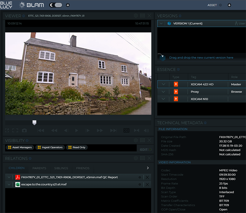Viewport: 246px width, 213px height.
Task: Open the Siblings tab in Relations
Action: [61, 168]
